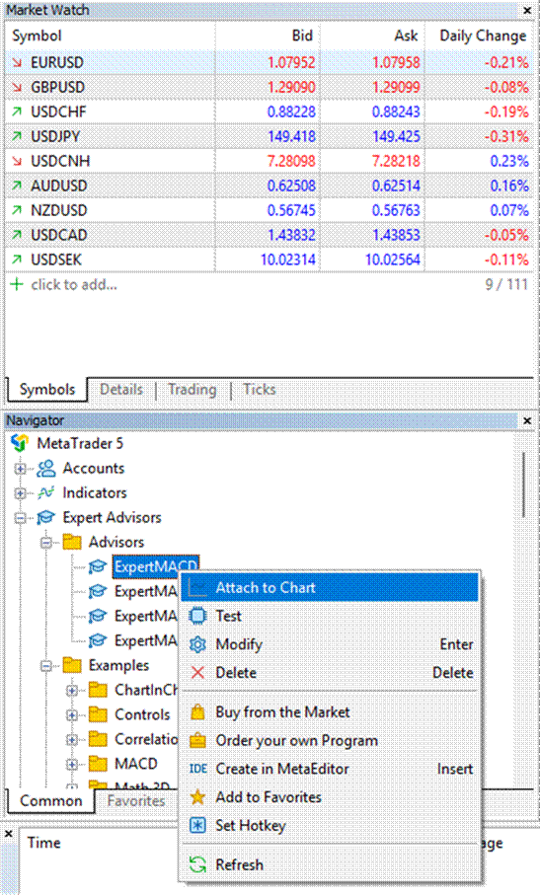
Task: Select the USDJPY symbol row
Action: pyautogui.click(x=270, y=136)
